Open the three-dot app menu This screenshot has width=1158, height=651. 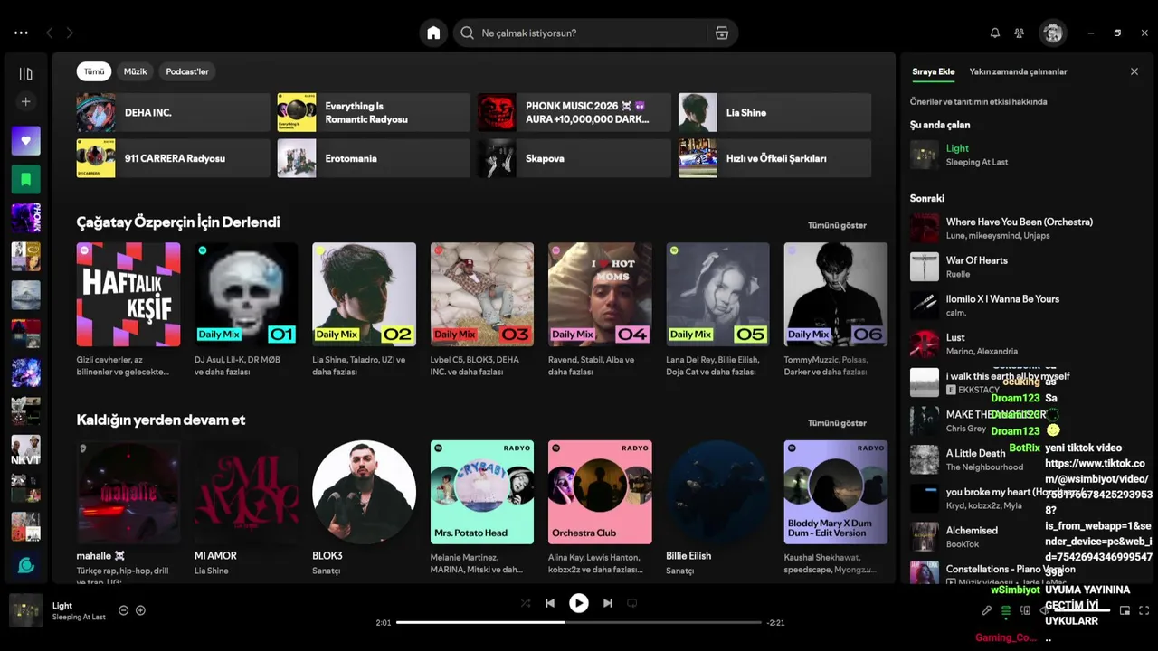tap(21, 33)
